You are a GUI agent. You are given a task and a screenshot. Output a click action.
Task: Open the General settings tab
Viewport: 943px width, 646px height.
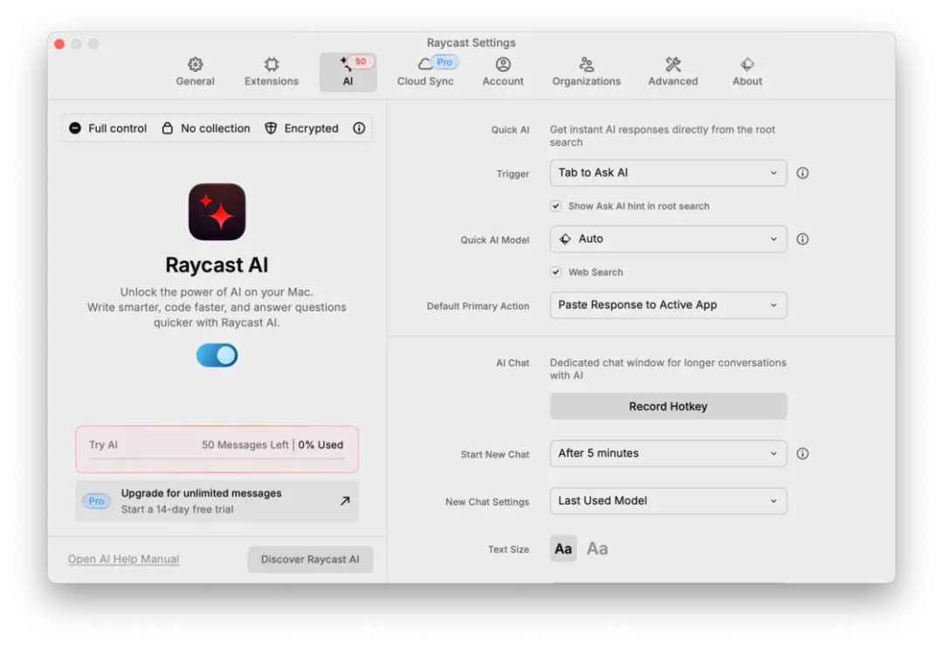point(195,72)
